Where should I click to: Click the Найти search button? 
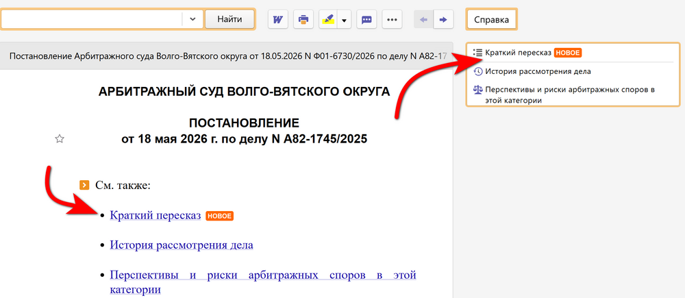[229, 19]
